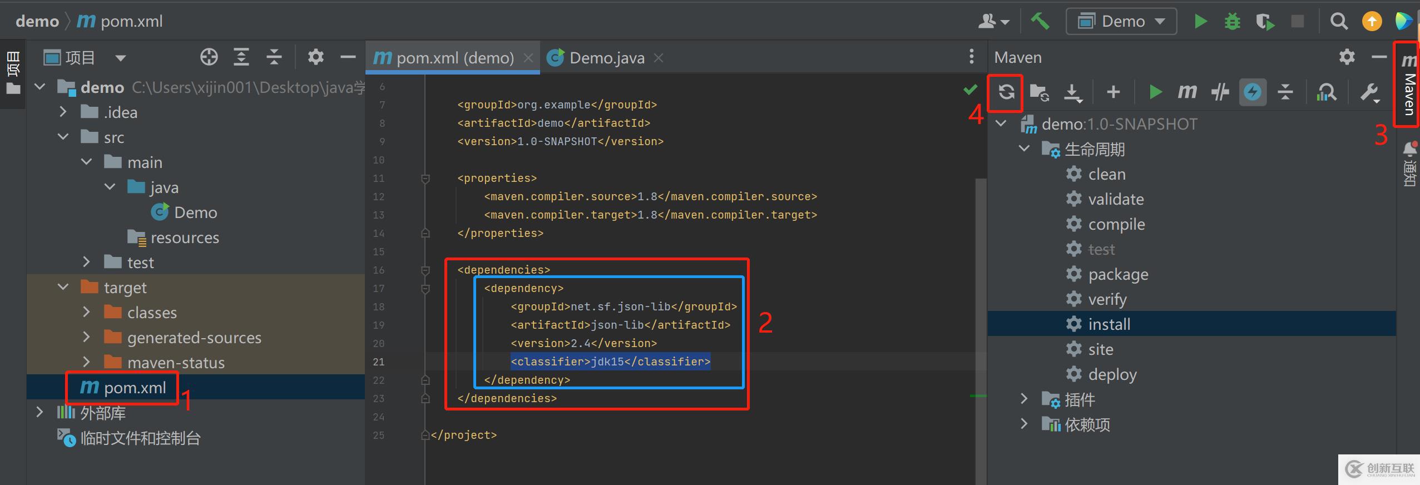Screen dimensions: 1420x485
Task: Select pom.xml in project tree
Action: (122, 387)
